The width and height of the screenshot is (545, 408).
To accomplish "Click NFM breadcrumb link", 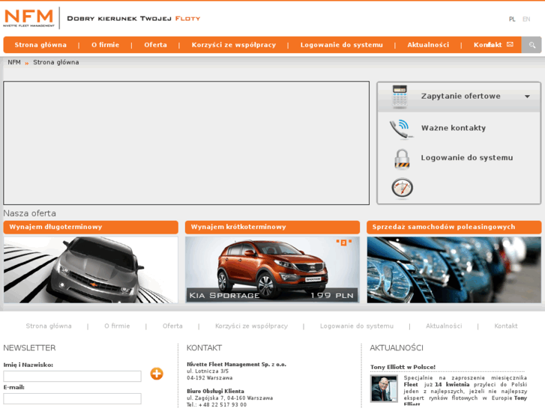I will pos(14,62).
